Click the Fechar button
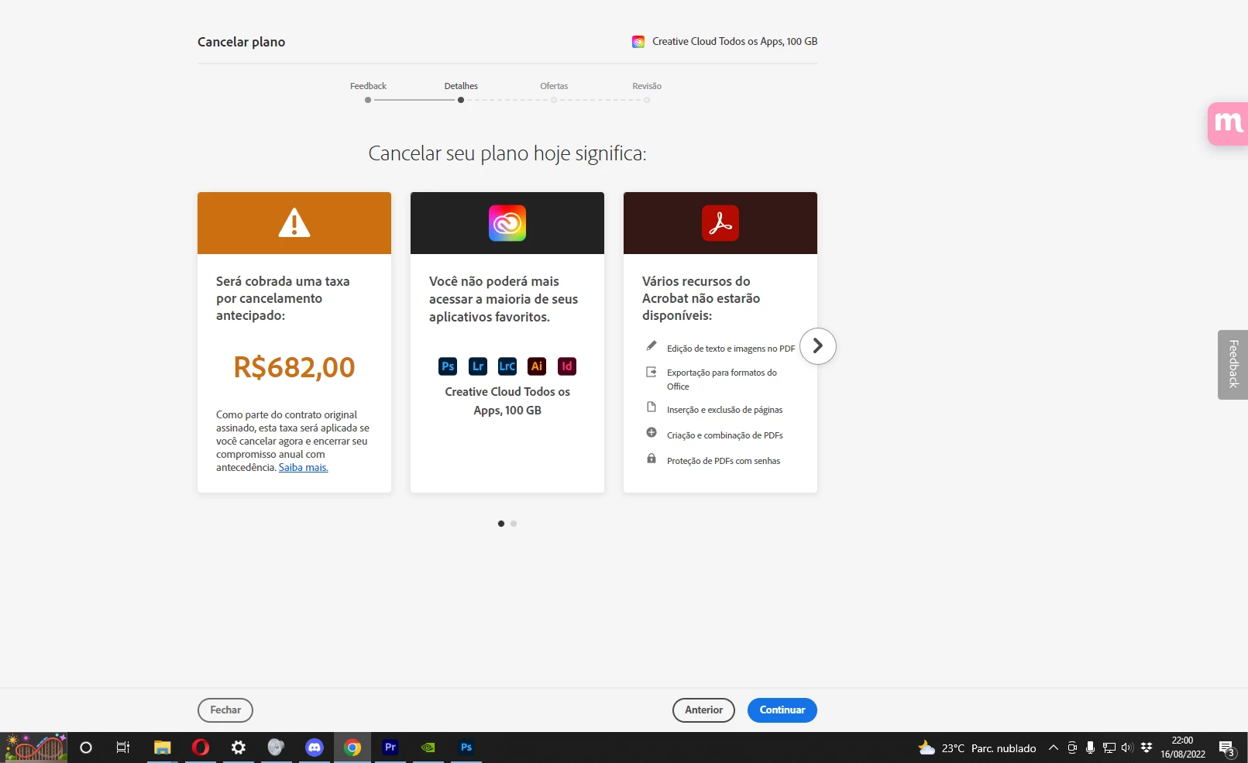 pos(225,710)
